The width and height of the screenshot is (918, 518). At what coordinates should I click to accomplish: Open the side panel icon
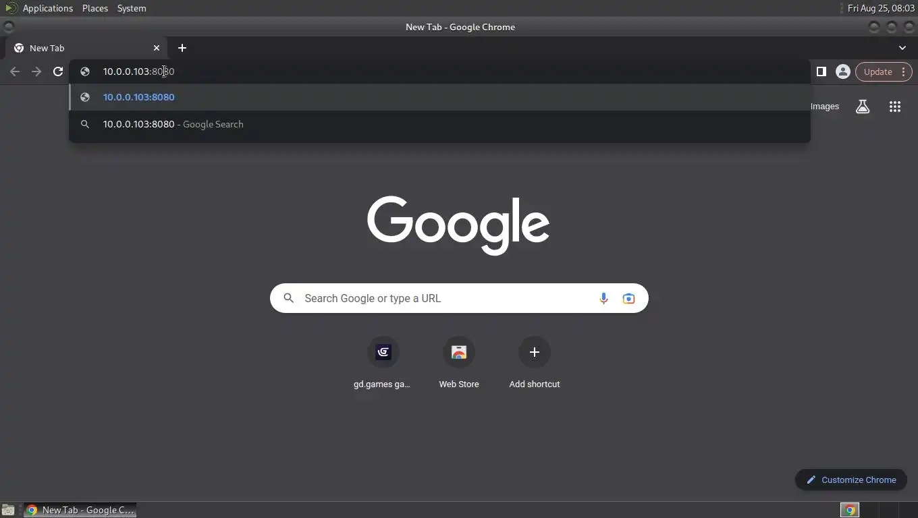821,71
